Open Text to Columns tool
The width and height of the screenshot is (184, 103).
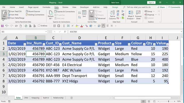(x=112, y=15)
